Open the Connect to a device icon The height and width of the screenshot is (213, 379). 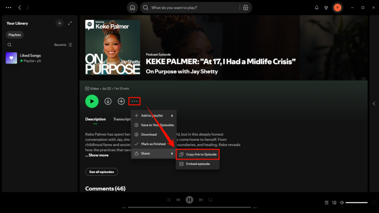point(334,202)
